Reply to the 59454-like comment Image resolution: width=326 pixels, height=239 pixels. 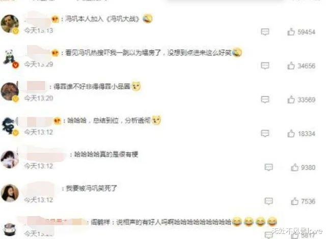tap(265, 32)
